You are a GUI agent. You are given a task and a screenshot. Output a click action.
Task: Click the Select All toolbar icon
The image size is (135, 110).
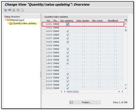(14, 10)
